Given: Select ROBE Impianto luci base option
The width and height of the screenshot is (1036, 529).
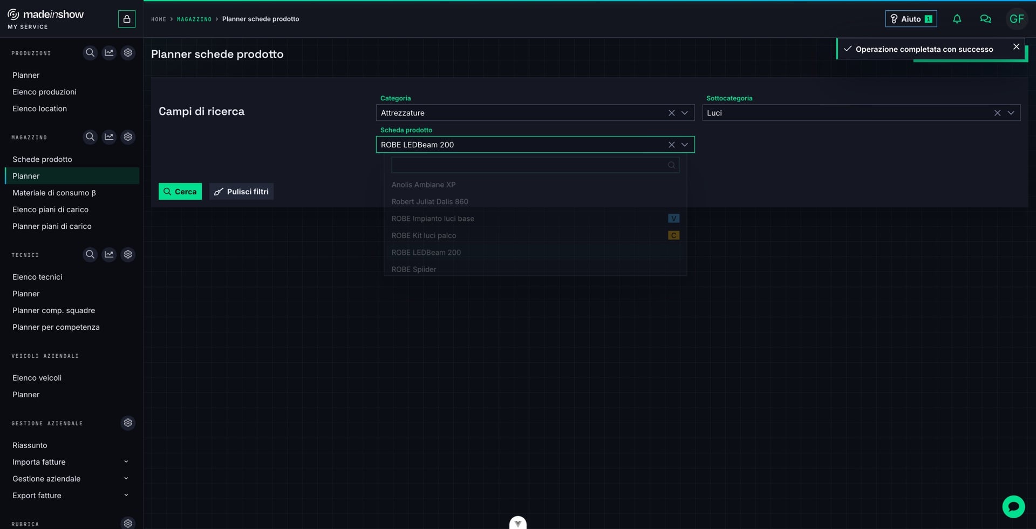Looking at the screenshot, I should [535, 219].
